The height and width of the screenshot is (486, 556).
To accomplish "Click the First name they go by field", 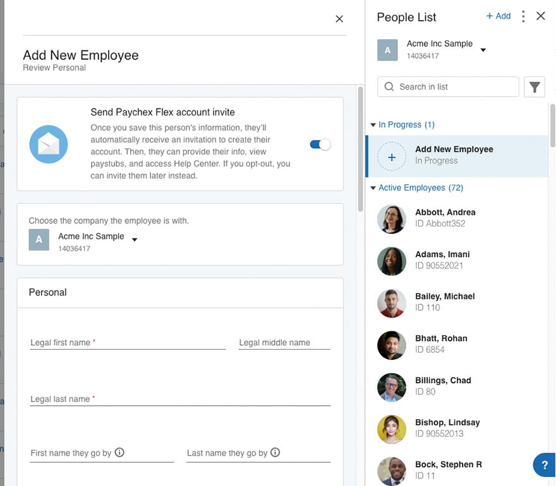I will 102,453.
